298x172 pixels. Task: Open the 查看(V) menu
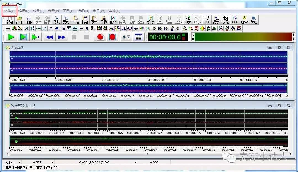(54, 11)
